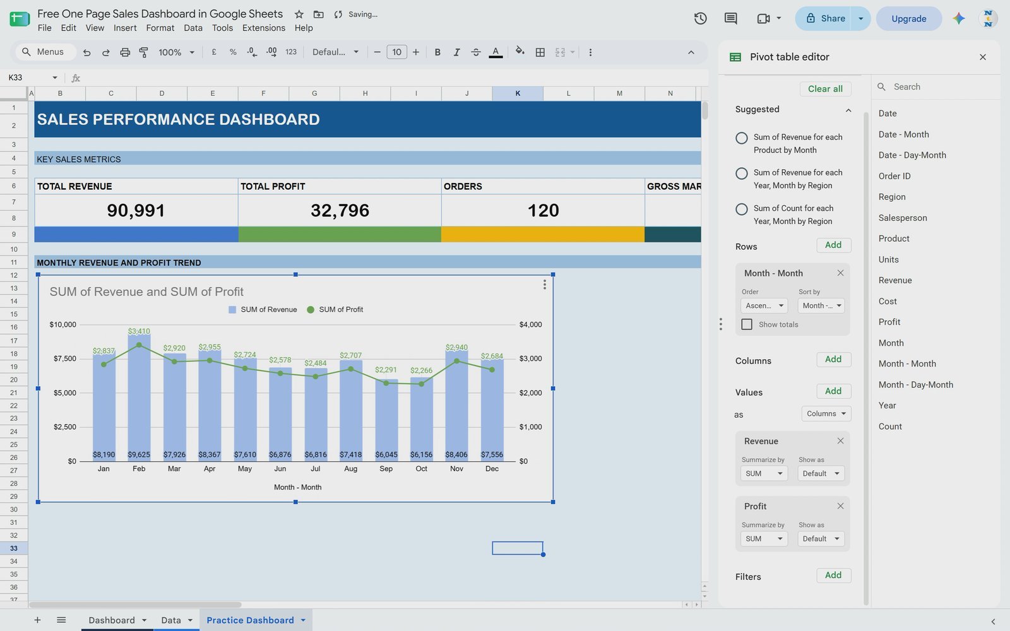The width and height of the screenshot is (1010, 631).
Task: Open Order Ascending dropdown
Action: click(764, 305)
